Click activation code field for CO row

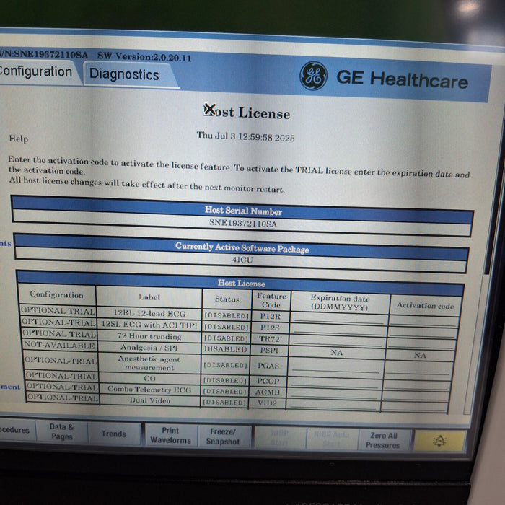(x=418, y=384)
